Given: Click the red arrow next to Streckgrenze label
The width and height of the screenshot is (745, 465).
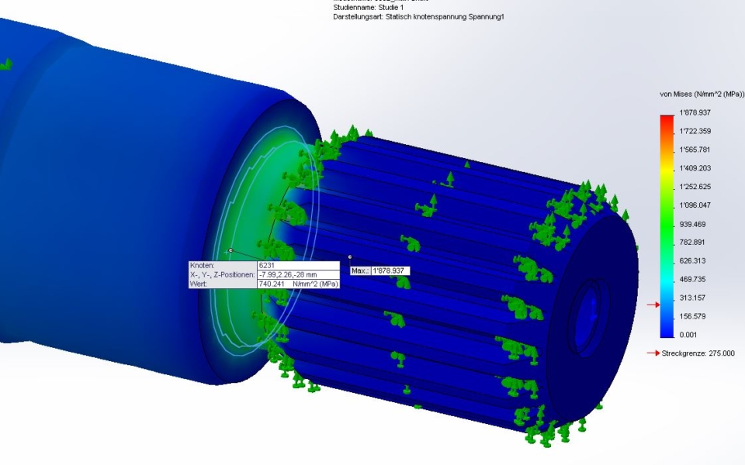Looking at the screenshot, I should coord(653,353).
